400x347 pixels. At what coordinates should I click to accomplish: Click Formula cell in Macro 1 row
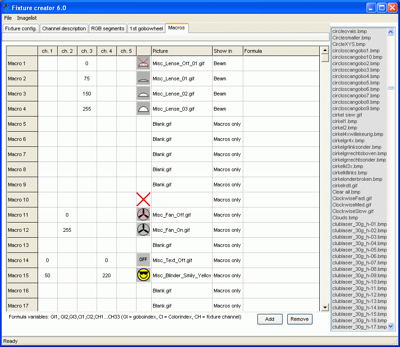[x=281, y=63]
